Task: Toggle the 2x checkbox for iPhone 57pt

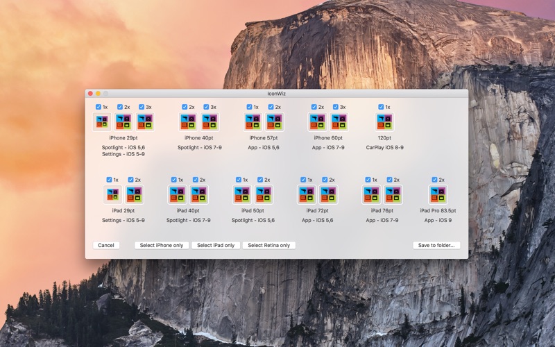Action: (271, 107)
